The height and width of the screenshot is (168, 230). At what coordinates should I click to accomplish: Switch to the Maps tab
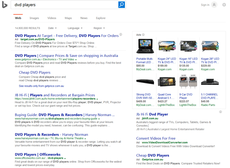68,18
